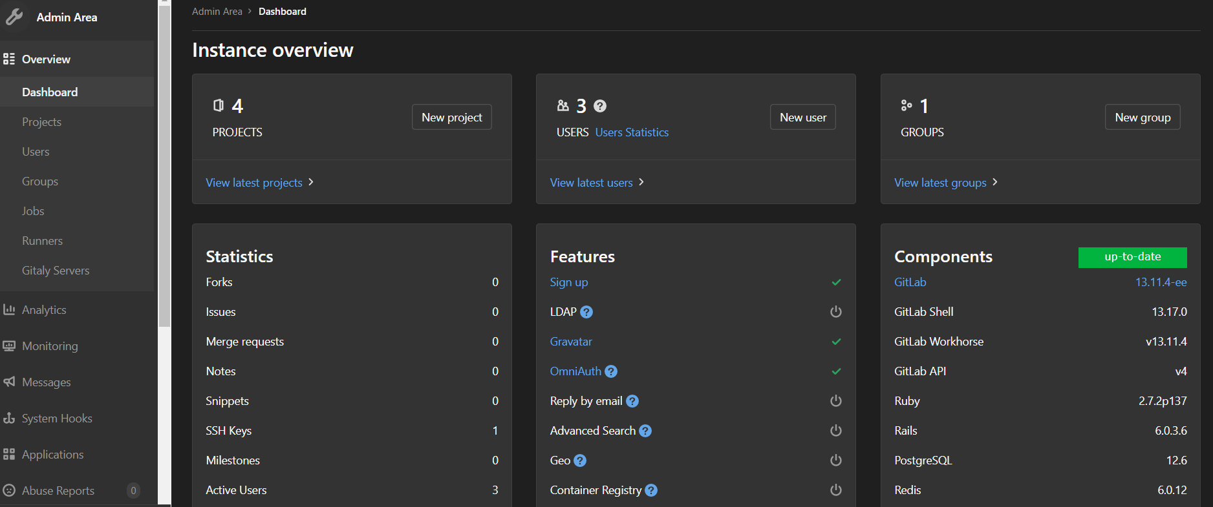Screen dimensions: 1213x507
Task: Click chevron after View latest users
Action: coord(641,182)
